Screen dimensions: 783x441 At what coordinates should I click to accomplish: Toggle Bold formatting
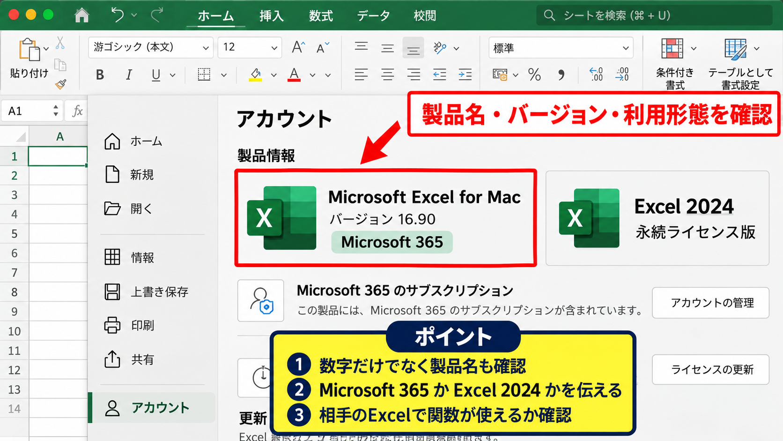(x=100, y=75)
